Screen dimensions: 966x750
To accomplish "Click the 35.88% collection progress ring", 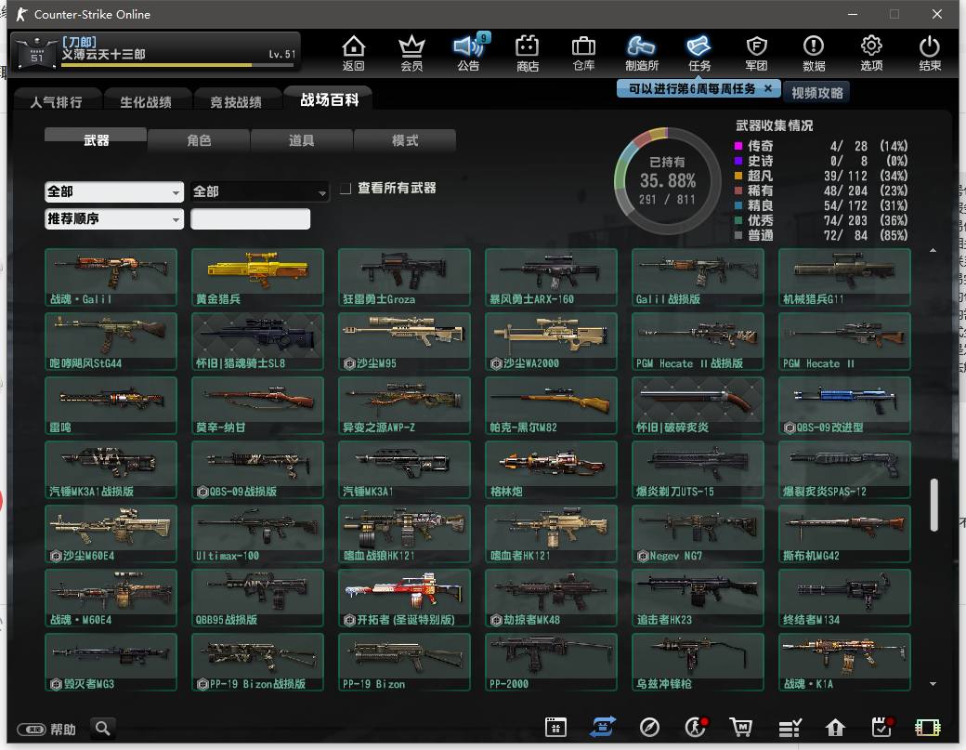I will (667, 180).
